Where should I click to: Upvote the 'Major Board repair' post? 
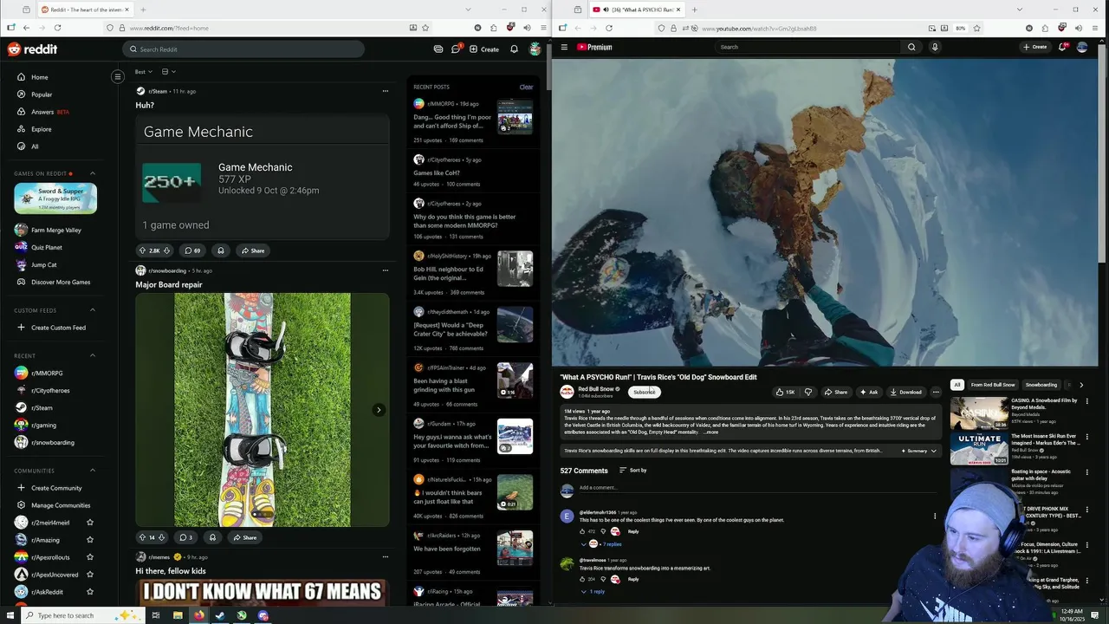[143, 537]
